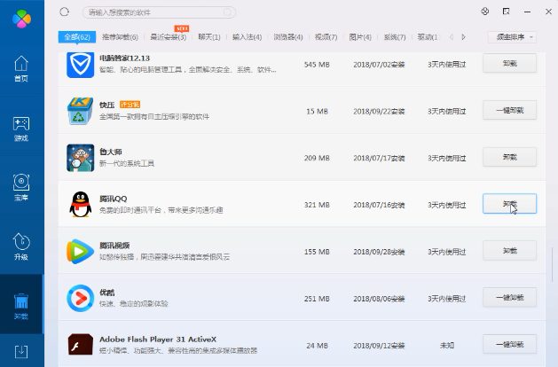This screenshot has height=367, width=558.
Task: Open the main menu icon in title bar
Action: (506, 12)
